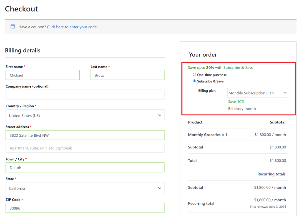Select the One-time purchase option
The image size is (302, 216).
coord(194,75)
